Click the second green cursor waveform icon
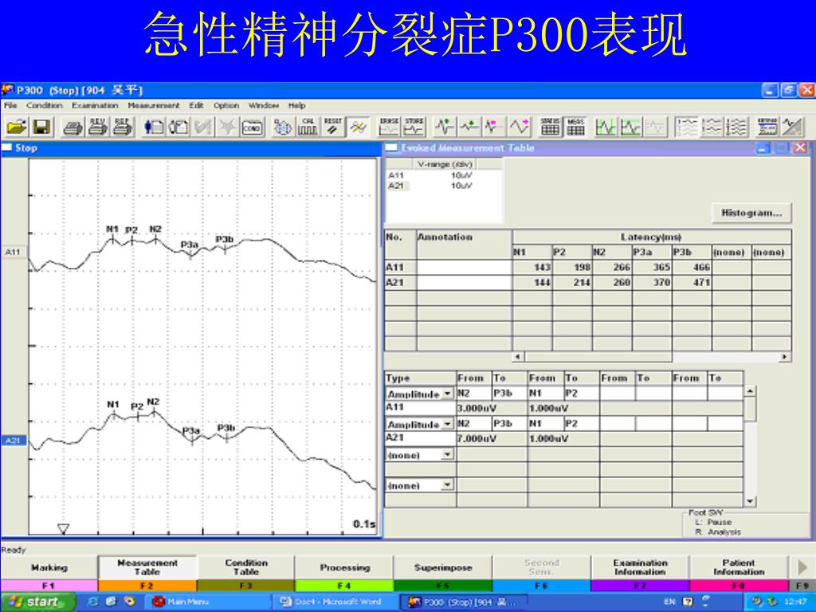This screenshot has width=816, height=612. click(631, 127)
